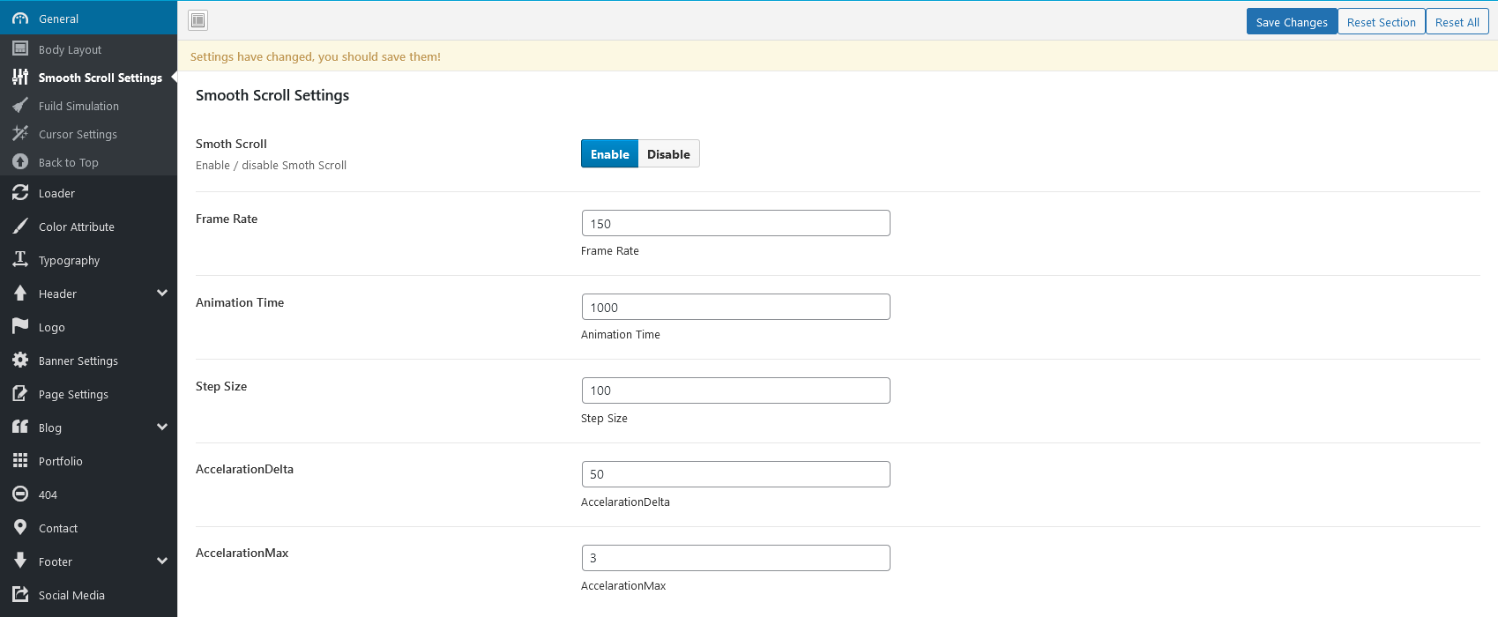1498x617 pixels.
Task: Click the Social Media share icon
Action: pos(20,594)
